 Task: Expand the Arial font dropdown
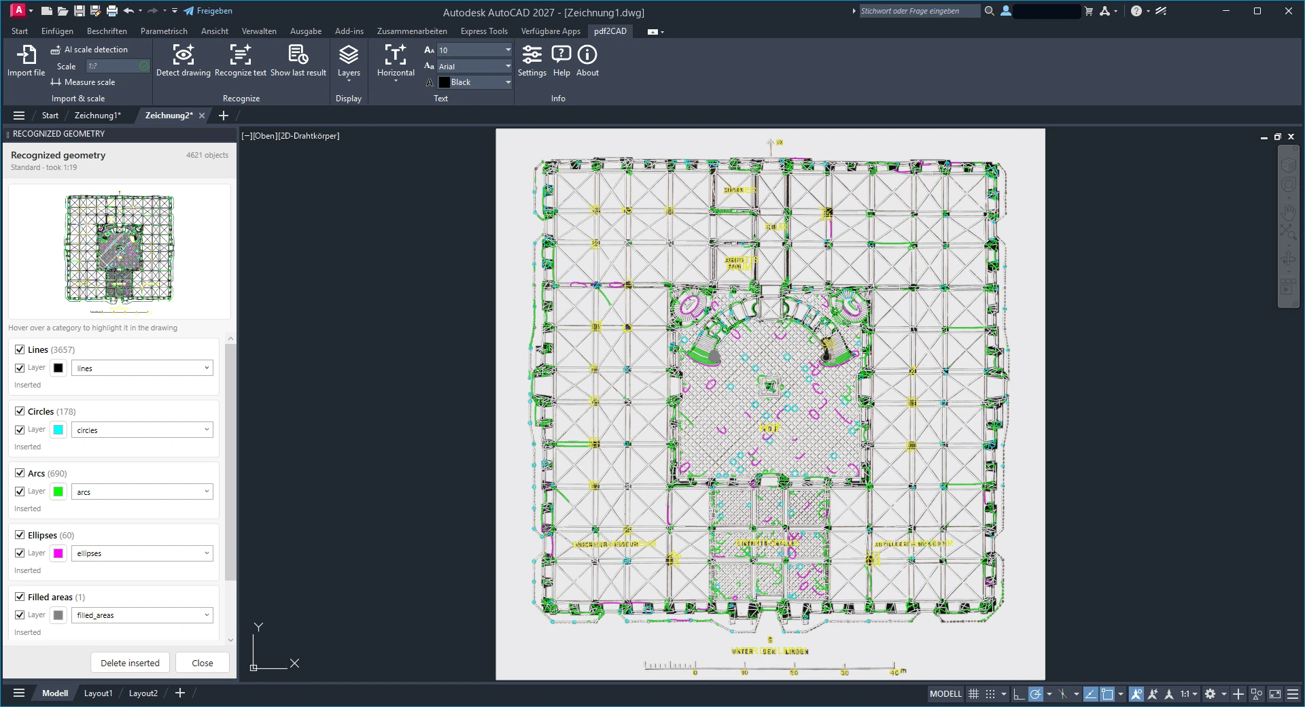click(x=474, y=66)
